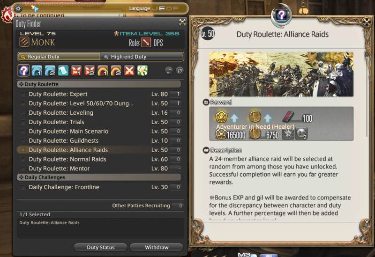375x257 pixels.
Task: Open the Dungeons A Realm Reborn category icon
Action: (37, 71)
